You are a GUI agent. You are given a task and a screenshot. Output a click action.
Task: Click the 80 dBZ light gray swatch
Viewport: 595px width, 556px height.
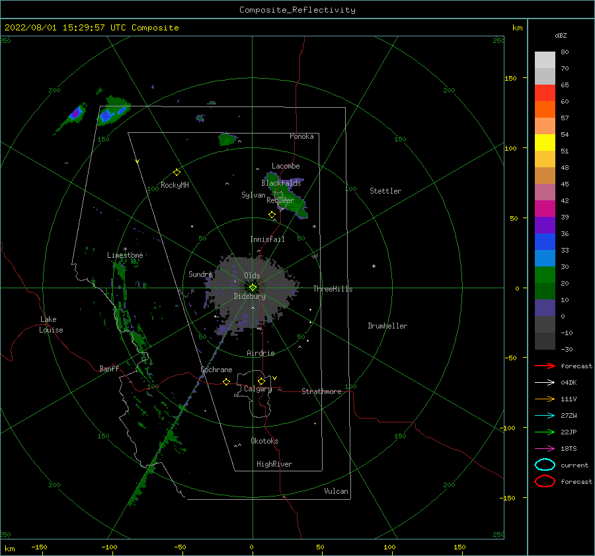545,60
